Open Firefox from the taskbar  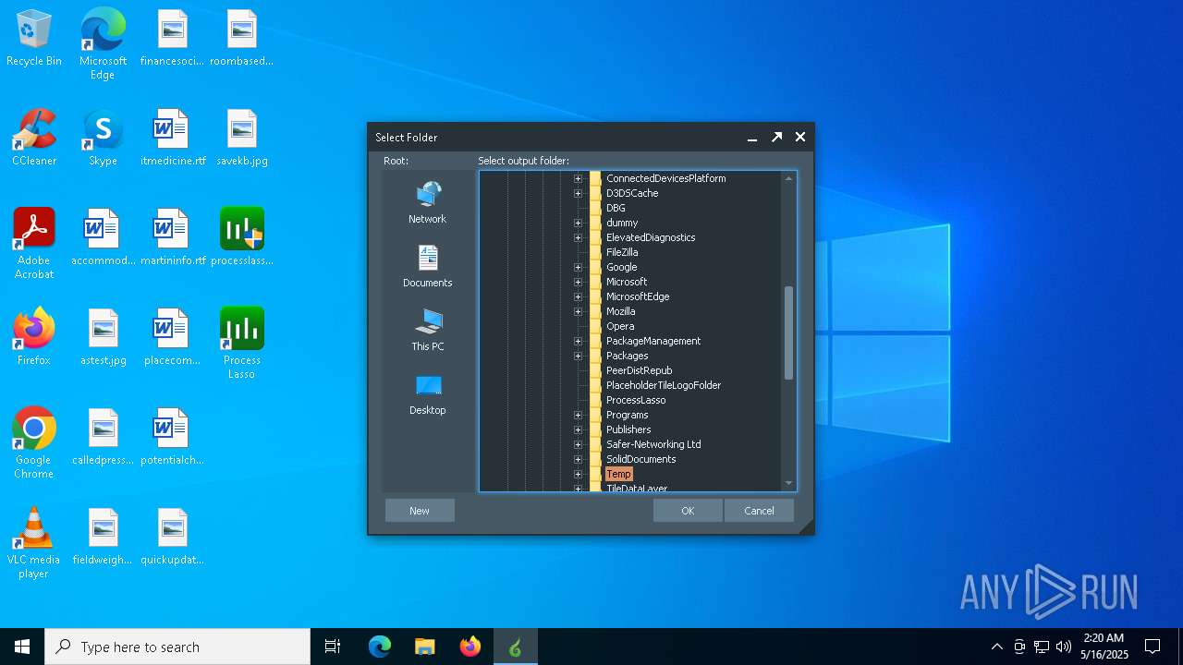tap(470, 647)
